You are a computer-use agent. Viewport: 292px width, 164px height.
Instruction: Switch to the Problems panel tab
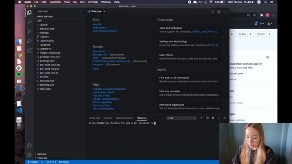coord(94,118)
